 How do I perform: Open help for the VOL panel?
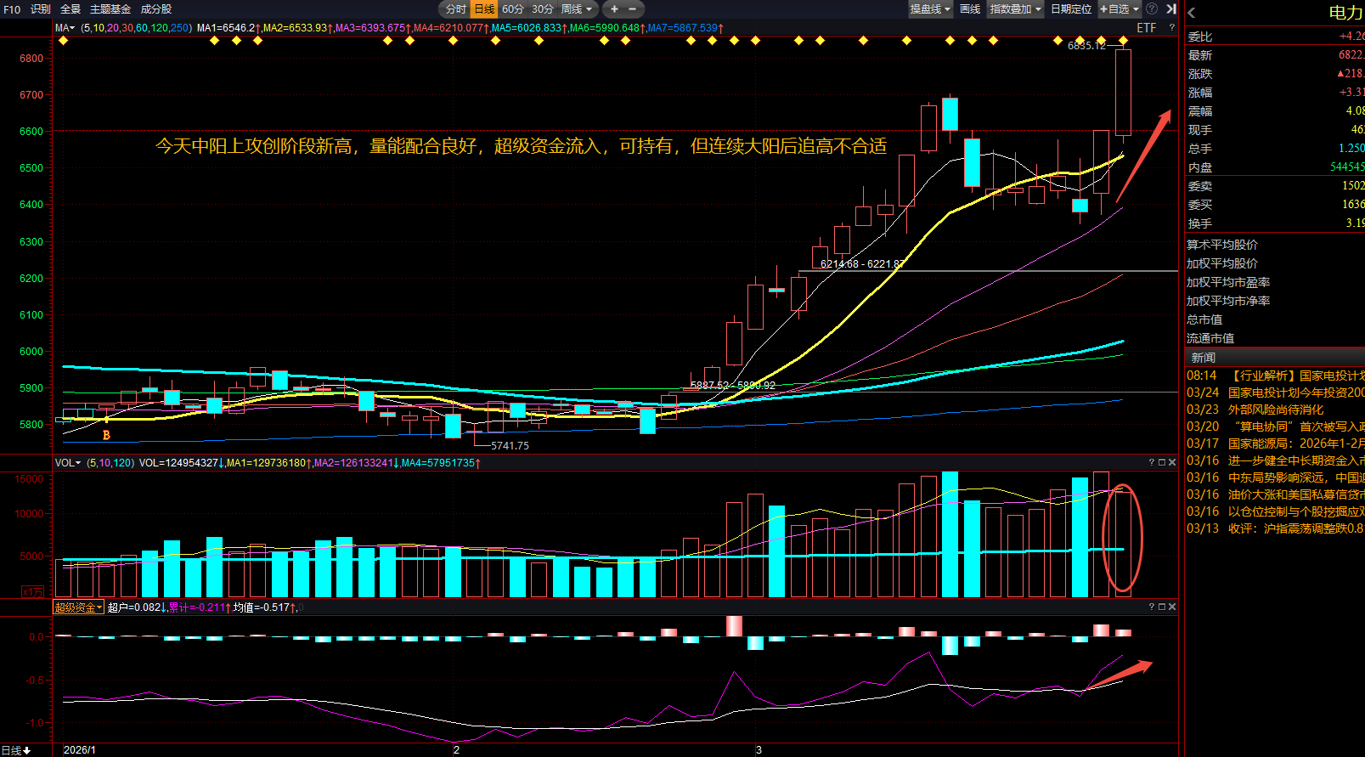click(x=1152, y=463)
